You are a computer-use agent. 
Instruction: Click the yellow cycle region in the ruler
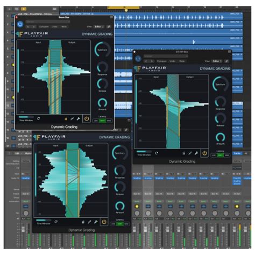click(x=124, y=8)
